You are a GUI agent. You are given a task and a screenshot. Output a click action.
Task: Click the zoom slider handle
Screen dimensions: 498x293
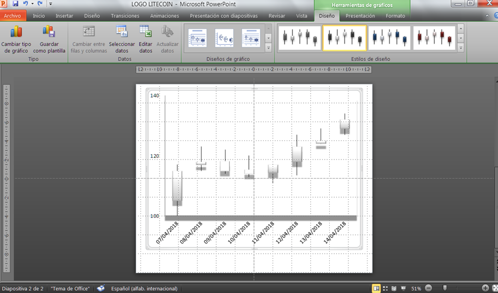click(445, 288)
